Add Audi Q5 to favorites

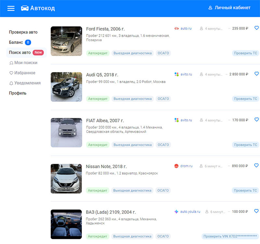[256, 74]
